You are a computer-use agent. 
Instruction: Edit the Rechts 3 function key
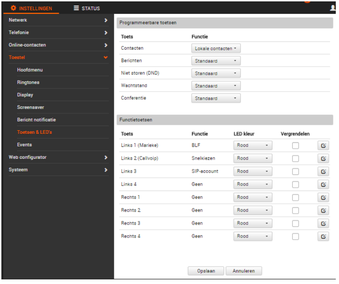[324, 224]
